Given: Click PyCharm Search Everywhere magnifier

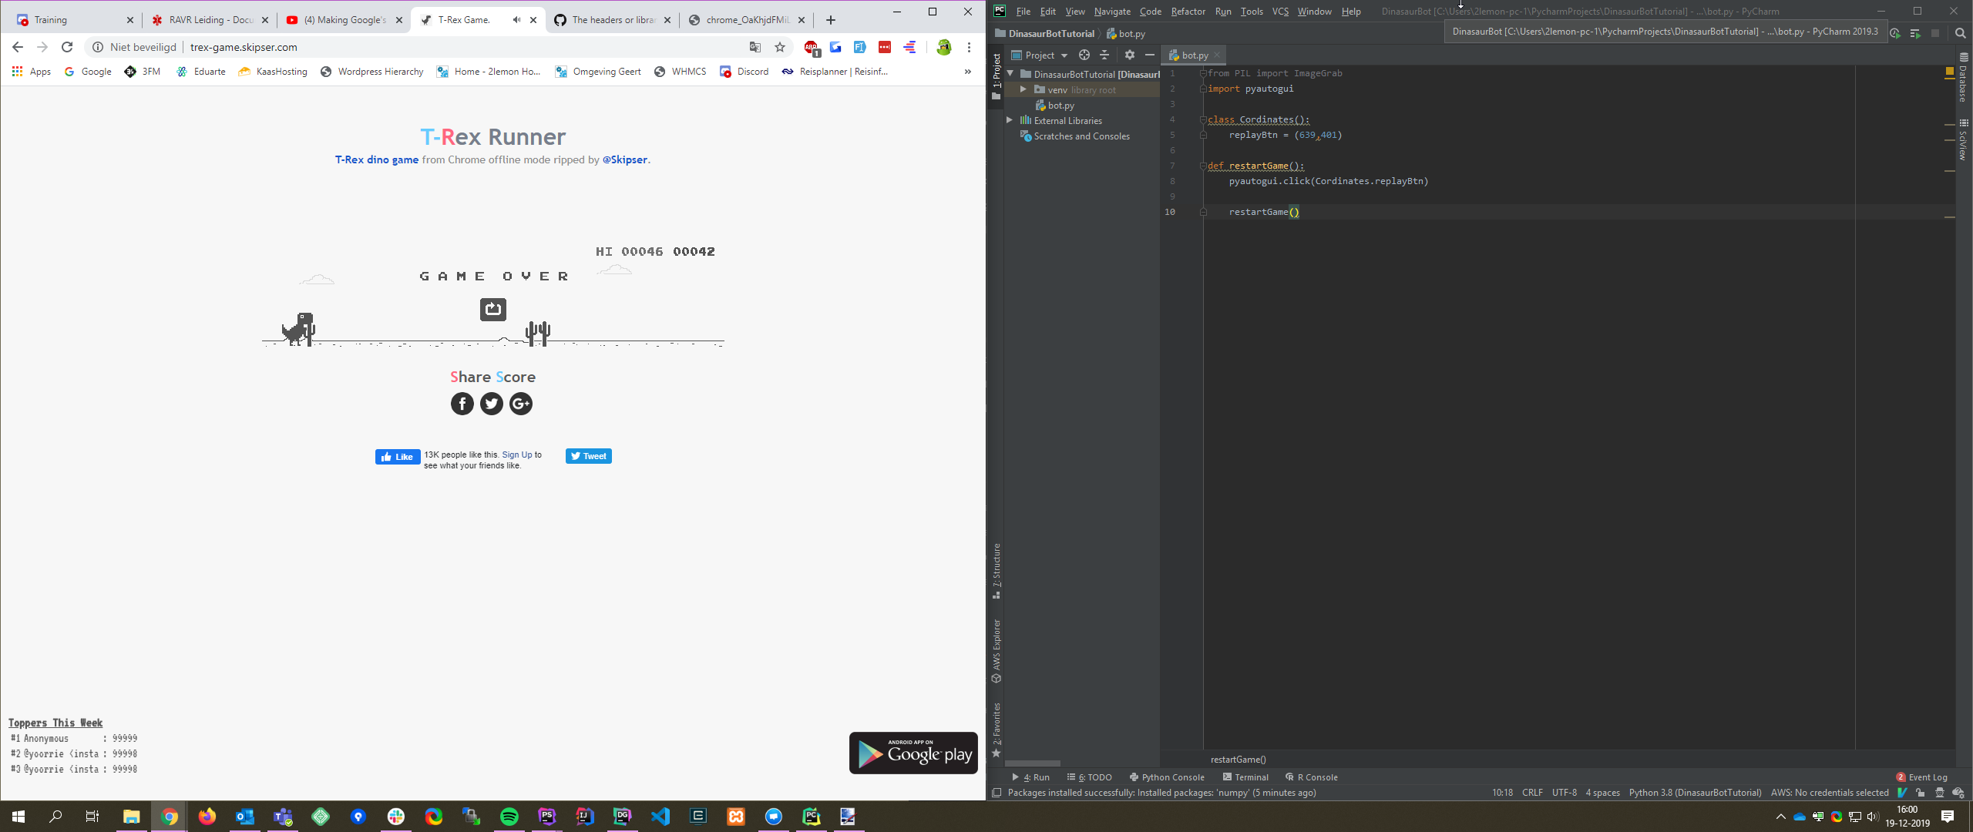Looking at the screenshot, I should click(1961, 33).
